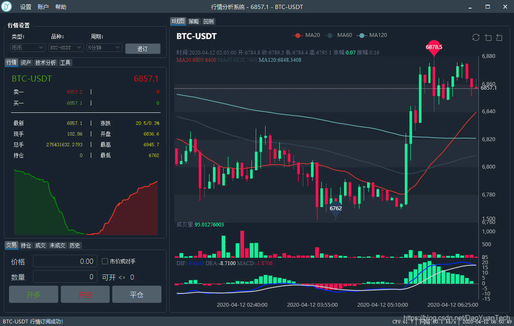Image resolution: width=514 pixels, height=326 pixels.
Task: Click the 开盘 value 6836.6
Action: click(x=151, y=134)
